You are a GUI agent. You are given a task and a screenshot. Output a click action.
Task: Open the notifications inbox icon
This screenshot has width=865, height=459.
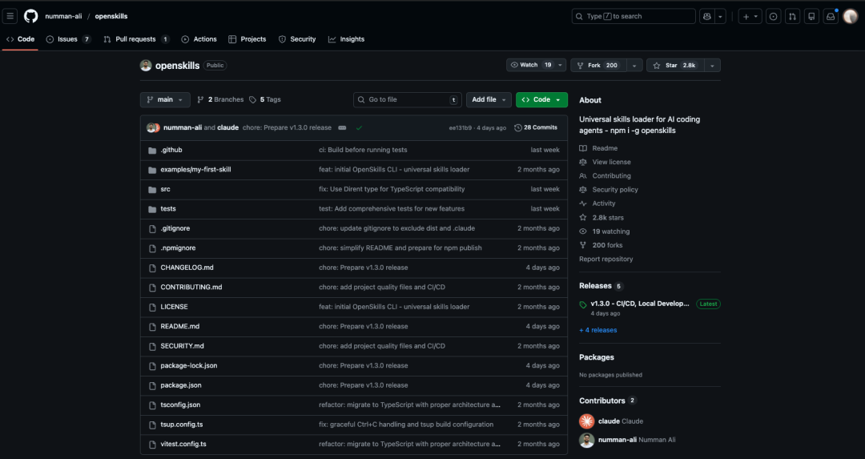(x=831, y=16)
